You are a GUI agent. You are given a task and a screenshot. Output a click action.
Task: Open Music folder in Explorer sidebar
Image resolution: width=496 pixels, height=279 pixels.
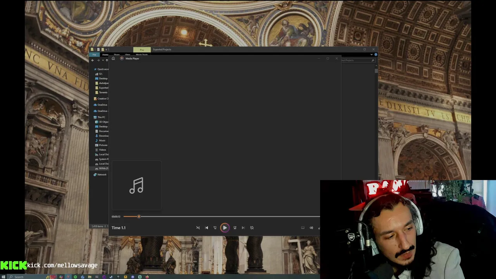pyautogui.click(x=101, y=141)
